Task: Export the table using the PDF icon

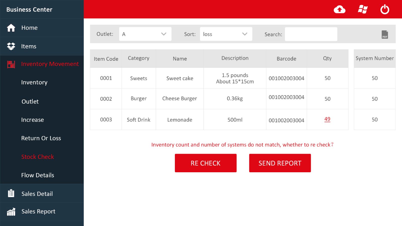Action: pyautogui.click(x=385, y=34)
